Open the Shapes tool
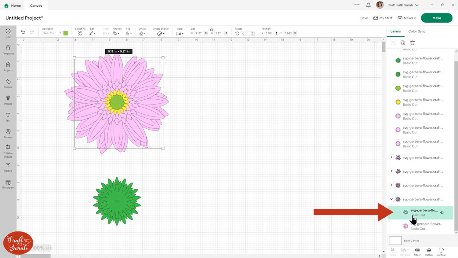This screenshot has width=458, height=258. click(x=8, y=83)
